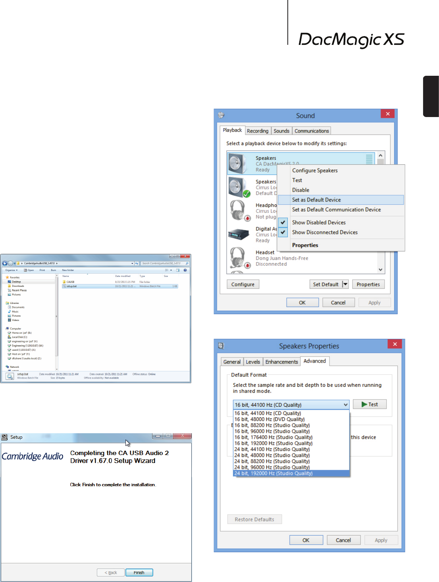Select Engineering (\\10.0.0.67) (W:) drive

tap(26, 346)
